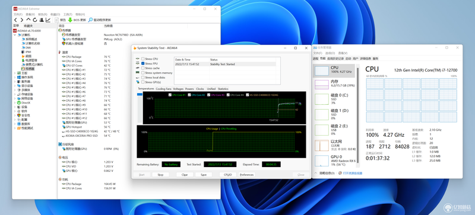Click the user icon in AIDA64 toolbar
Image resolution: width=475 pixels, height=215 pixels.
tap(42, 20)
